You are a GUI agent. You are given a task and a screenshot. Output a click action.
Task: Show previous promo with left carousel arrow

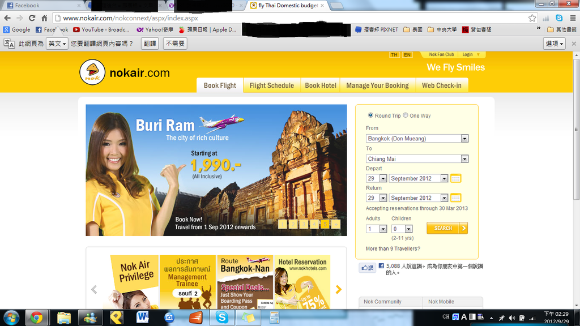click(94, 289)
